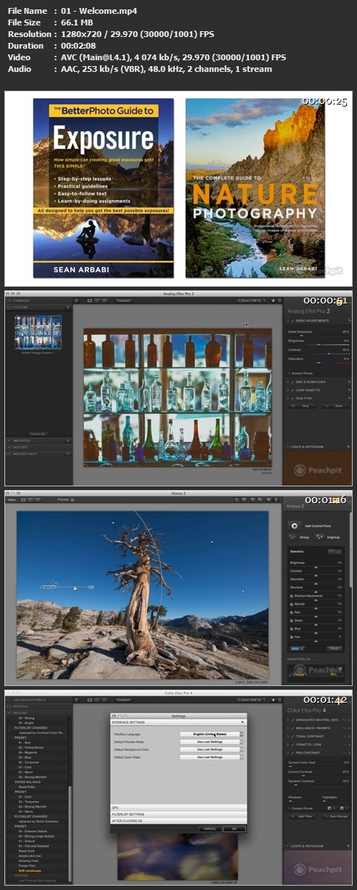Click the Add Control Point icon in Viveza
Screen dimensions: 357x890
click(x=294, y=526)
